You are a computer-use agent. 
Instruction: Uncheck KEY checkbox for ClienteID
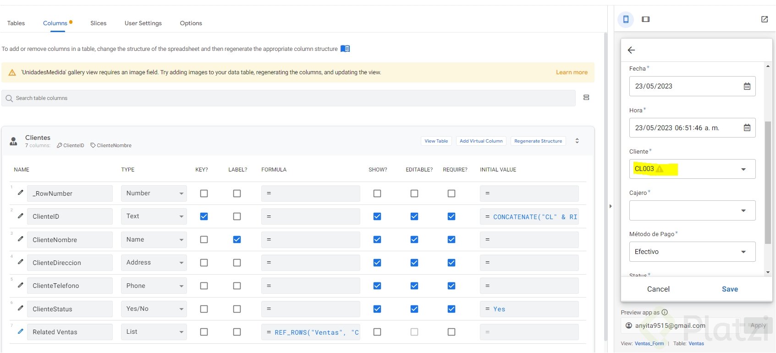(x=204, y=216)
